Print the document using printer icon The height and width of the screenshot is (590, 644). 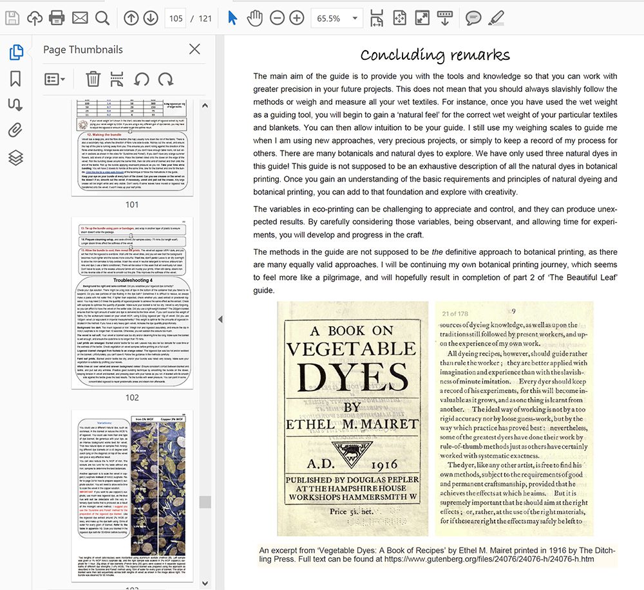coord(57,18)
